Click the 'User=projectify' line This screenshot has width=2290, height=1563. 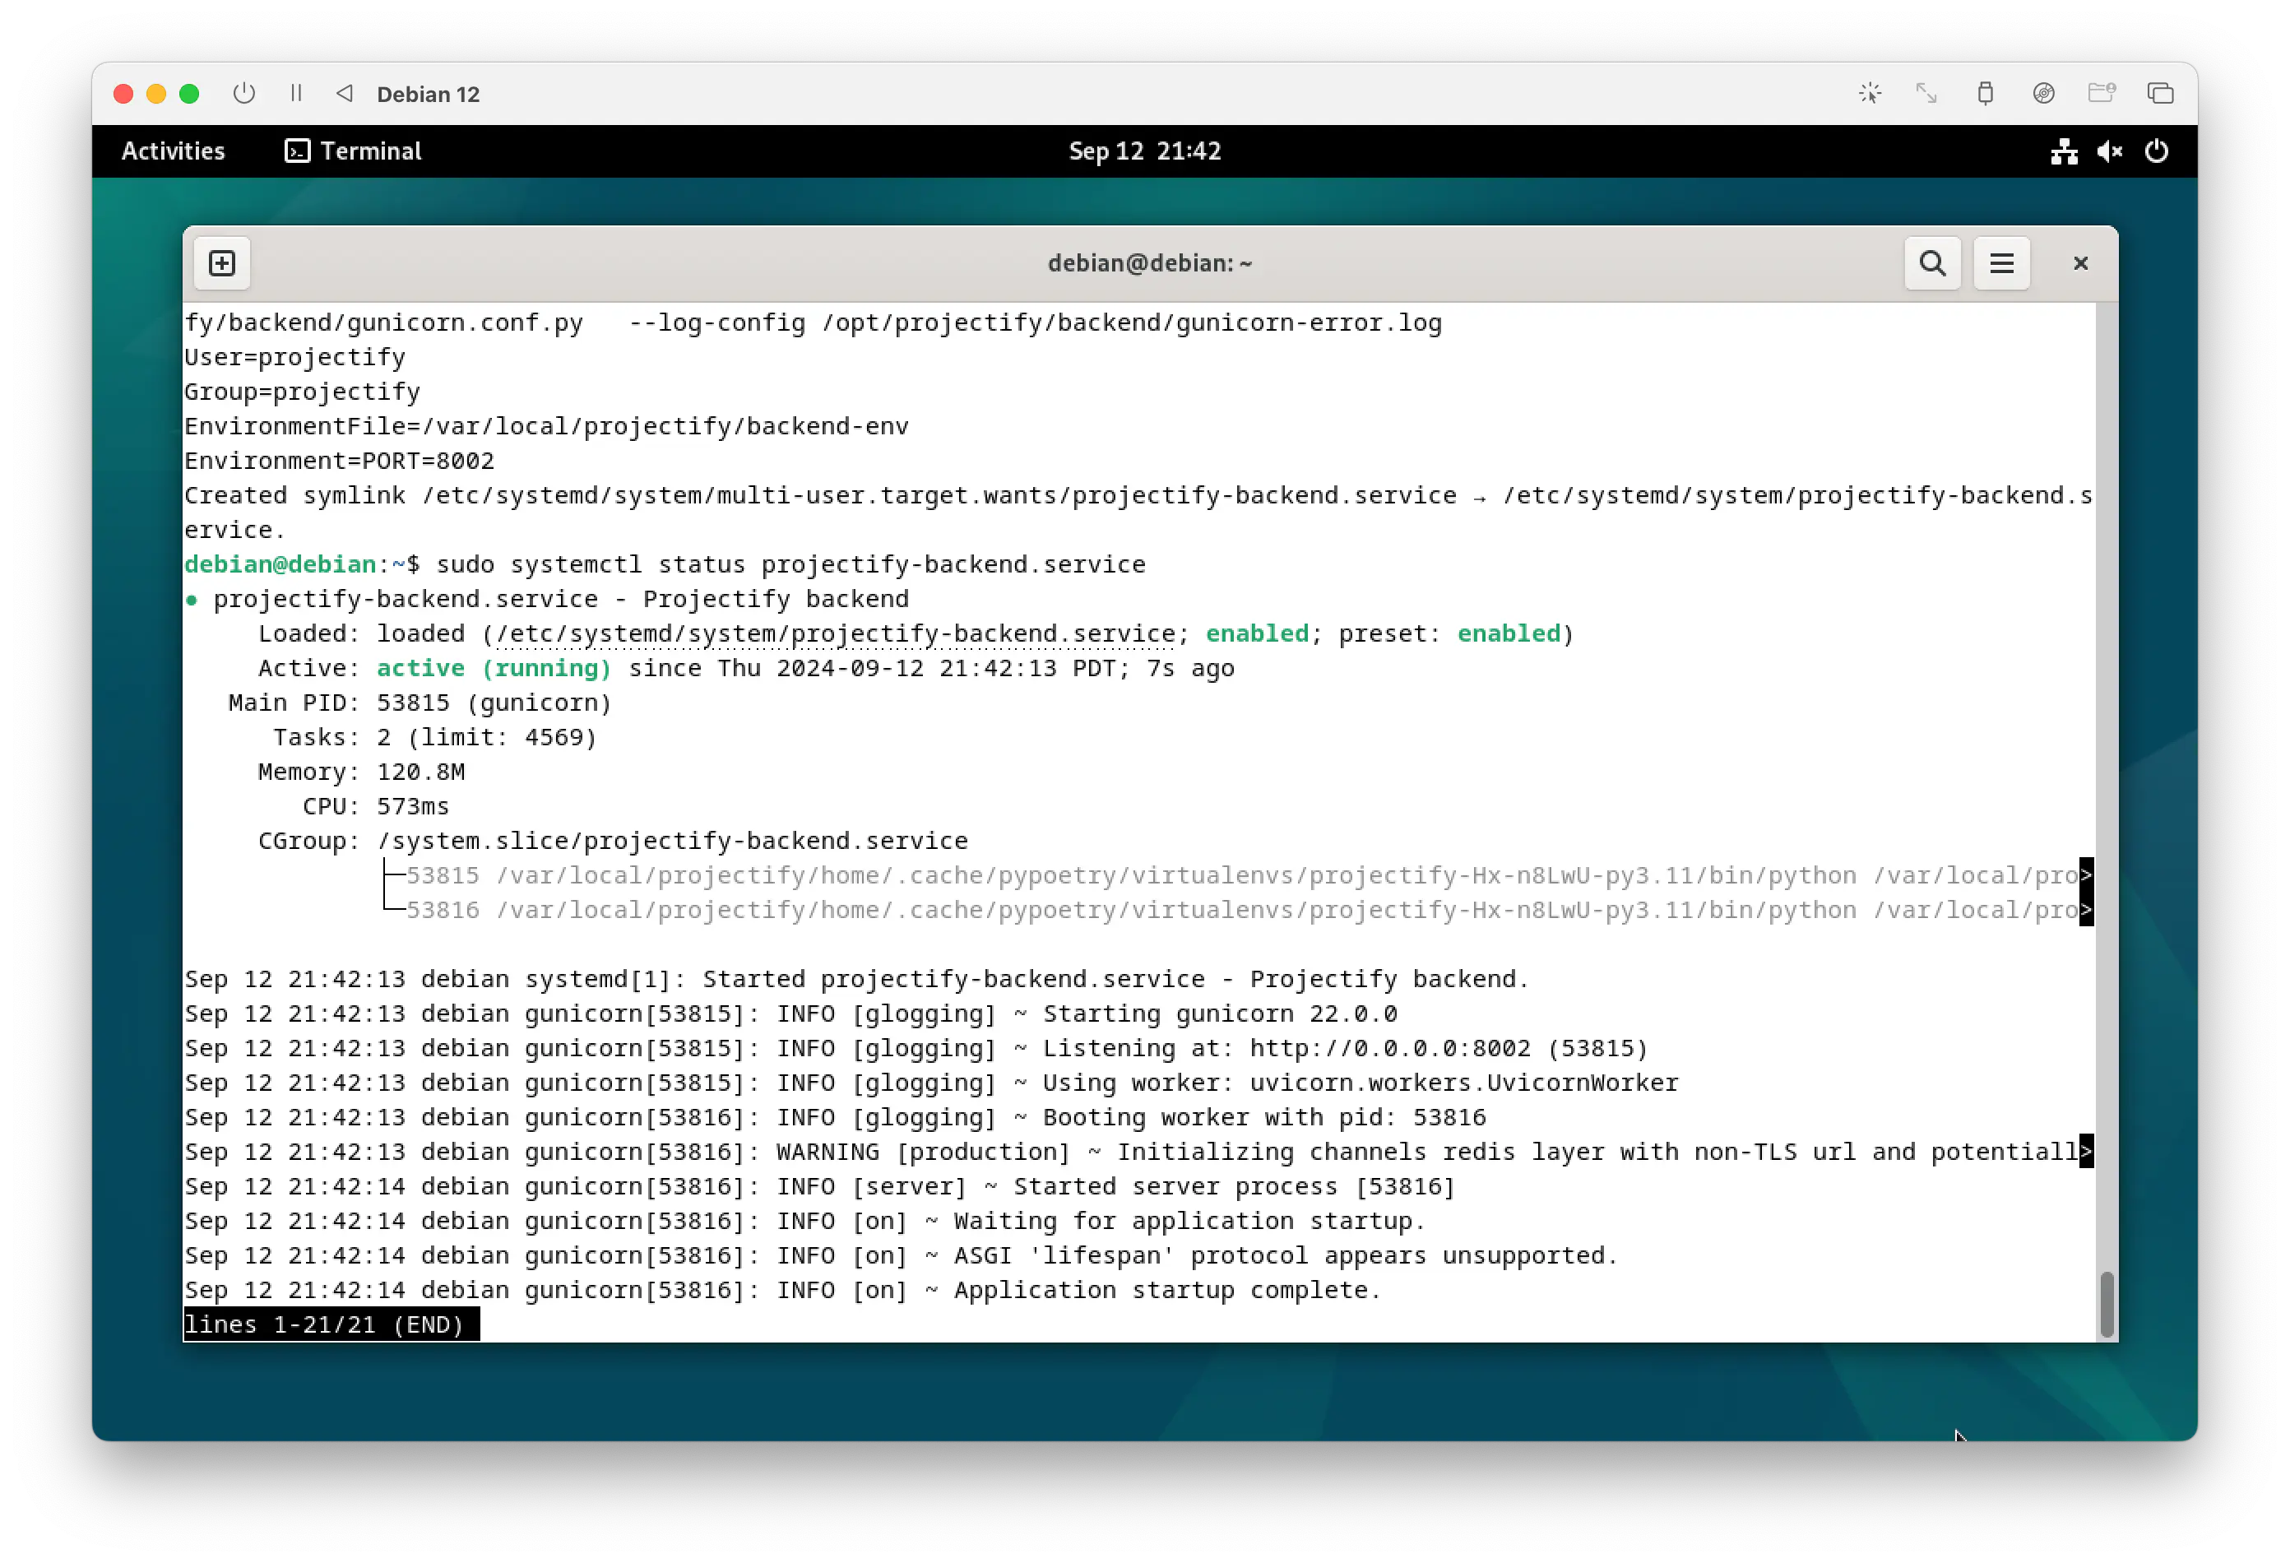[x=294, y=357]
